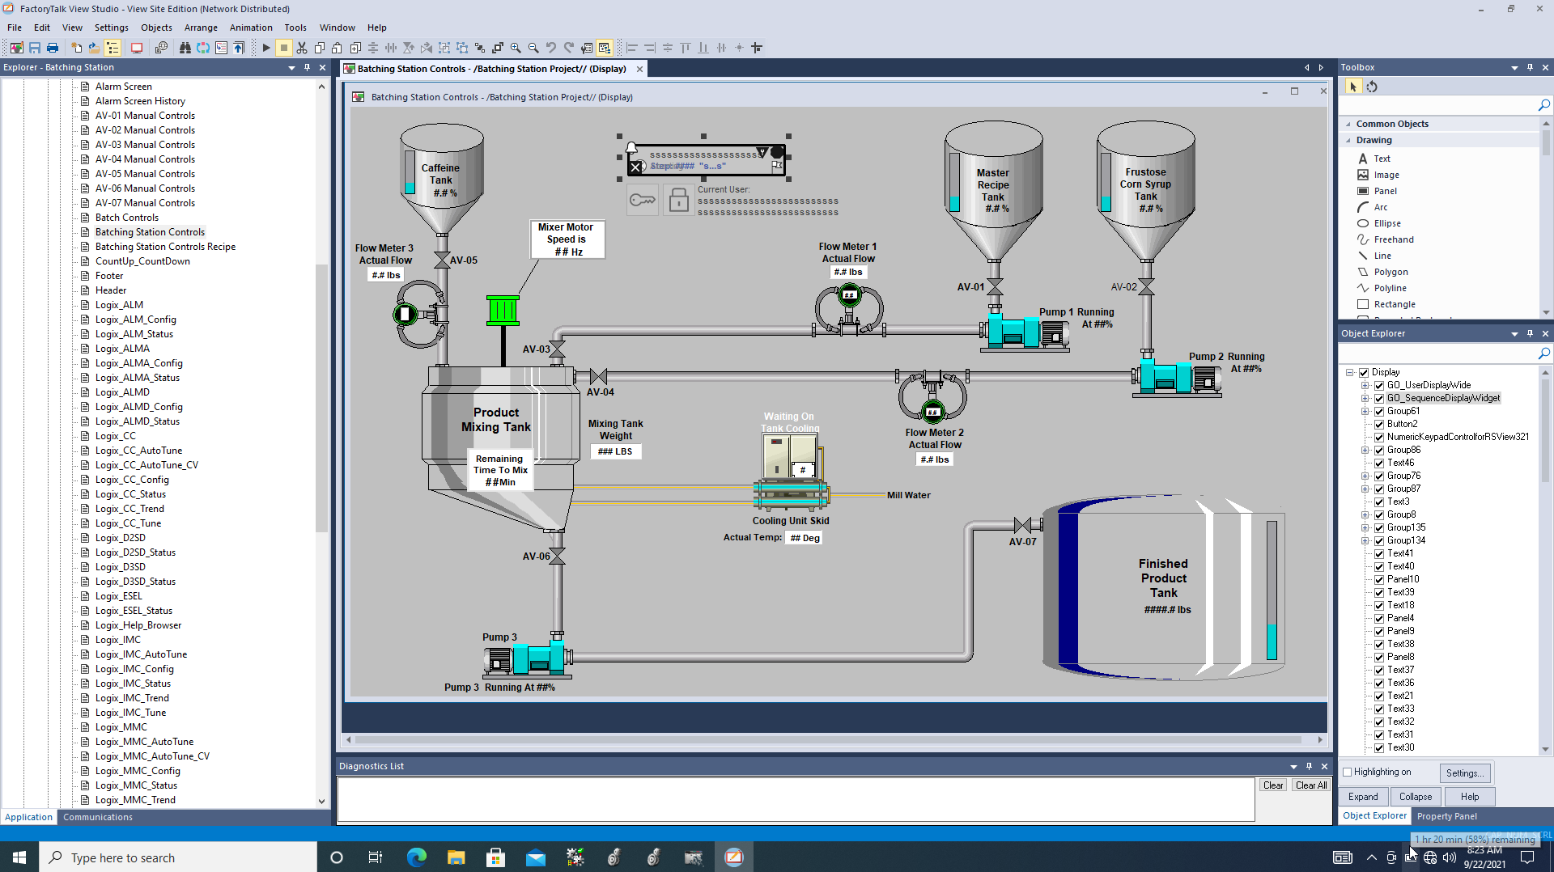Image resolution: width=1554 pixels, height=872 pixels.
Task: Switch to the Property Panel tab
Action: tap(1446, 816)
